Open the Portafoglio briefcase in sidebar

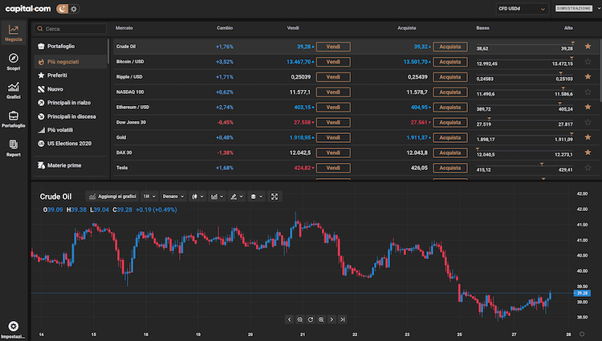14,120
